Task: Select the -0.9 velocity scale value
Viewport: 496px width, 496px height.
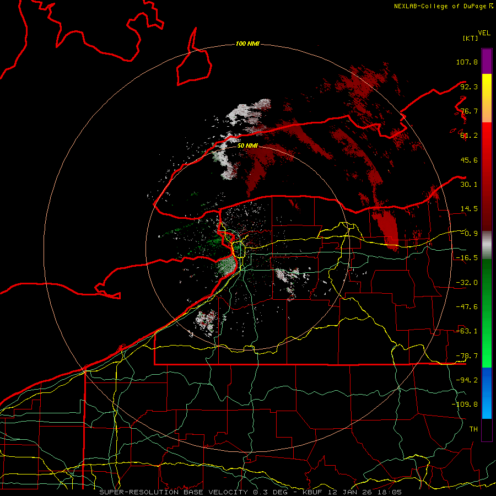Action: point(469,234)
